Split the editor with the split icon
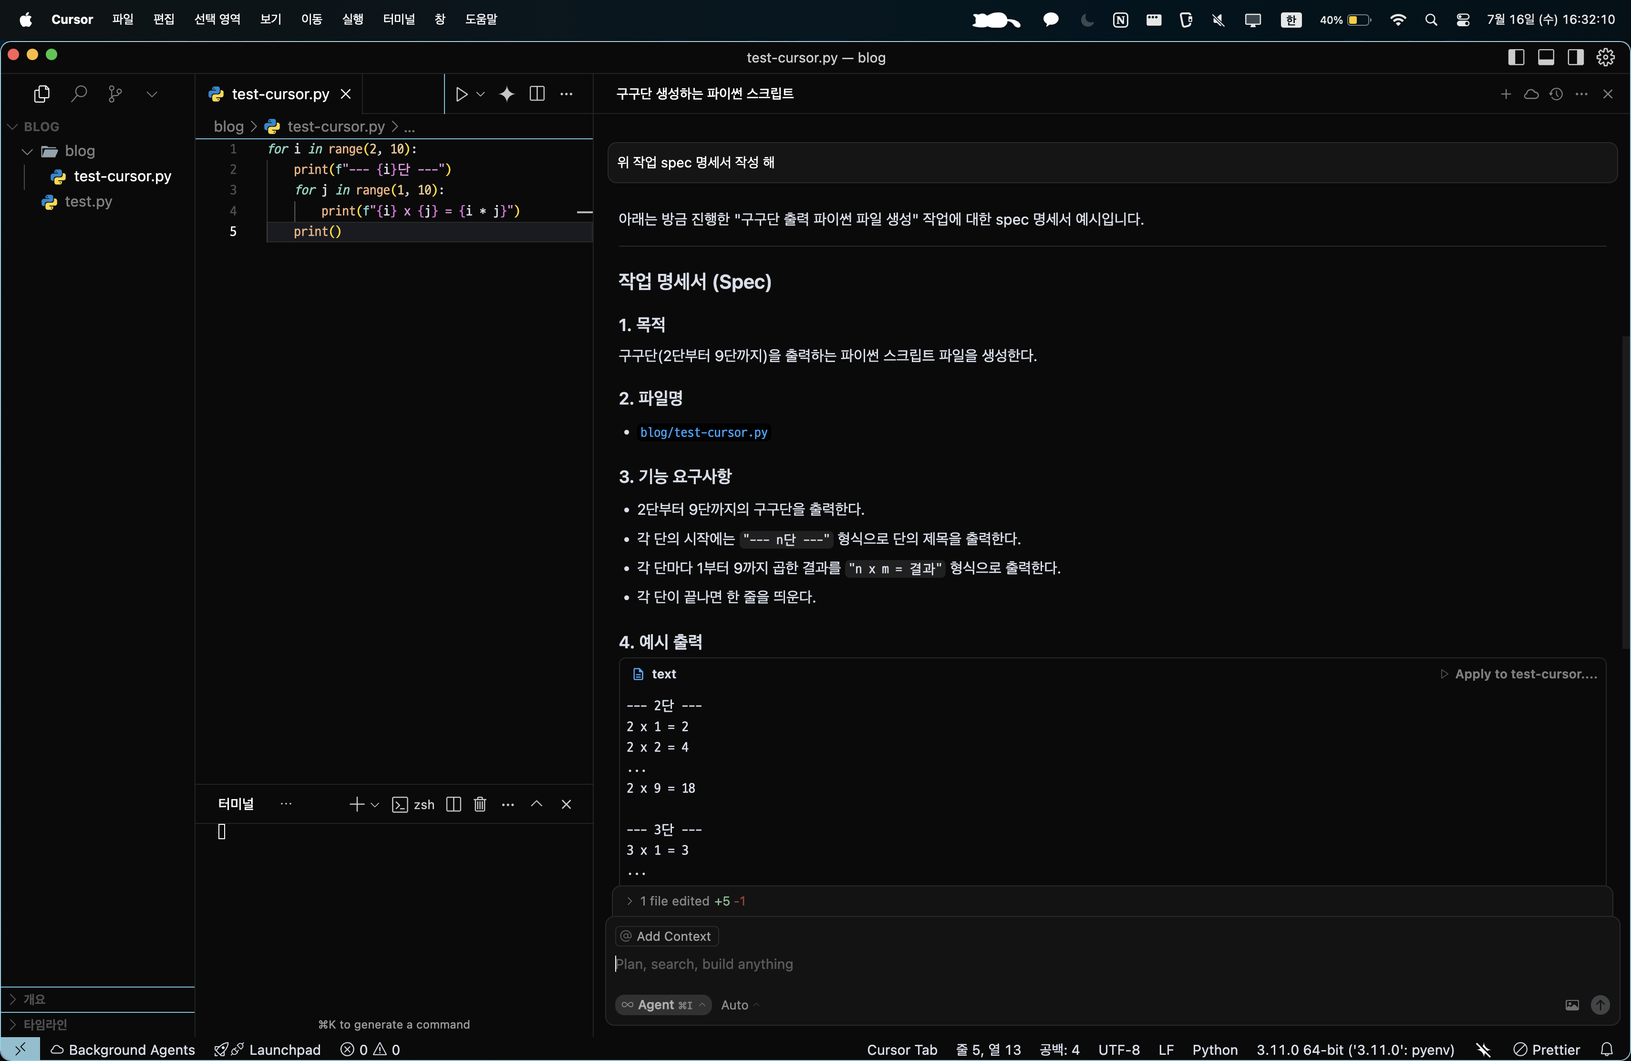Image resolution: width=1631 pixels, height=1061 pixels. [537, 94]
